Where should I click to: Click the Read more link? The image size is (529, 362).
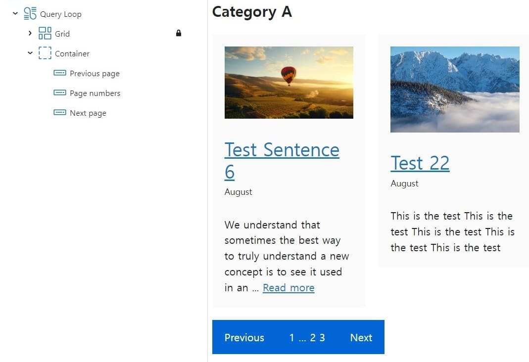pos(289,288)
